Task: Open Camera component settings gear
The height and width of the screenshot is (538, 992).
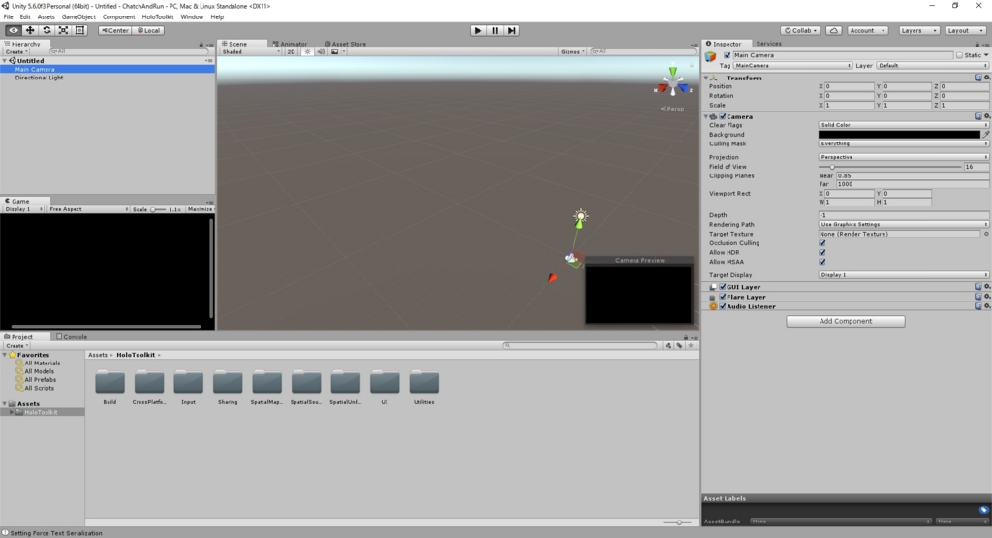Action: [987, 116]
